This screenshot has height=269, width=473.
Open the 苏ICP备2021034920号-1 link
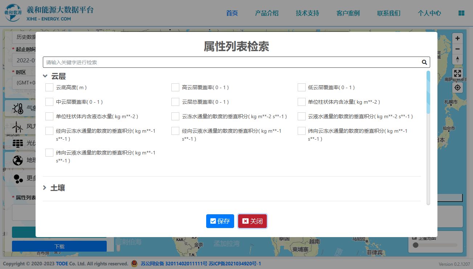pos(235,264)
